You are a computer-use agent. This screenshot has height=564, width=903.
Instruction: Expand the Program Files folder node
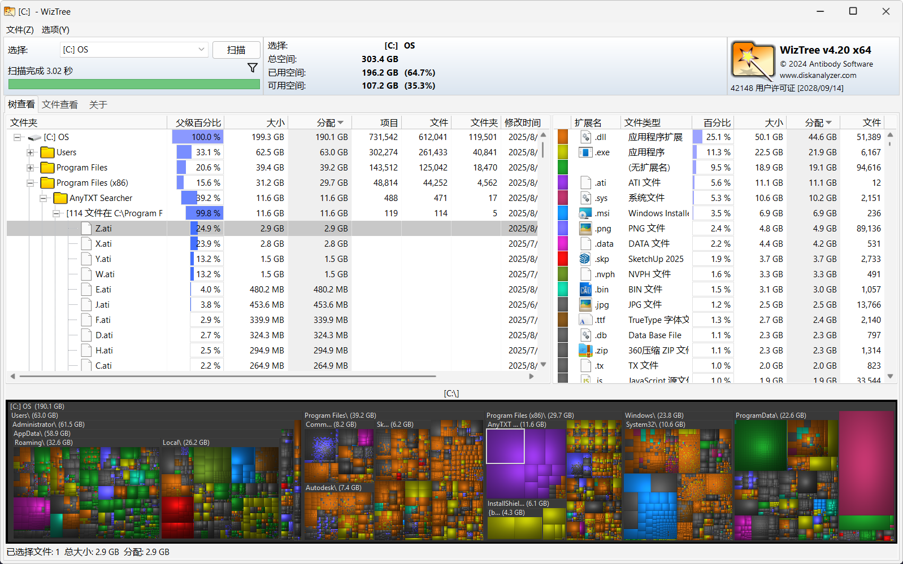tap(31, 168)
